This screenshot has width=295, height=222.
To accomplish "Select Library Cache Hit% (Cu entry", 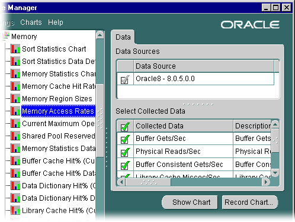I will pos(59,211).
